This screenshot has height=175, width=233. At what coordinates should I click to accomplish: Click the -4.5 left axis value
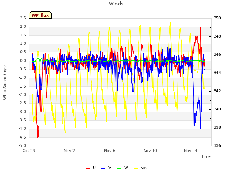(x=22, y=137)
